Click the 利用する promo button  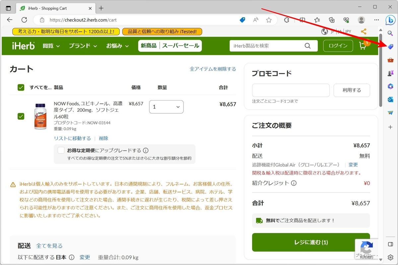(352, 90)
